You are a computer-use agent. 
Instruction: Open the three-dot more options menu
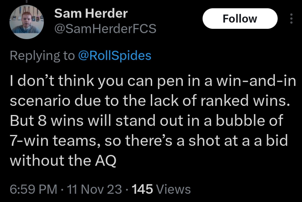tap(291, 19)
